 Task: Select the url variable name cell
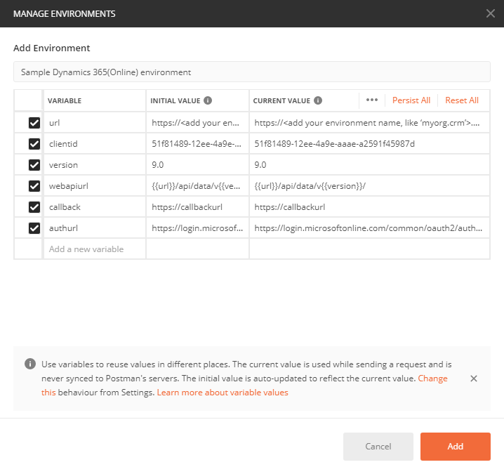pyautogui.click(x=95, y=123)
